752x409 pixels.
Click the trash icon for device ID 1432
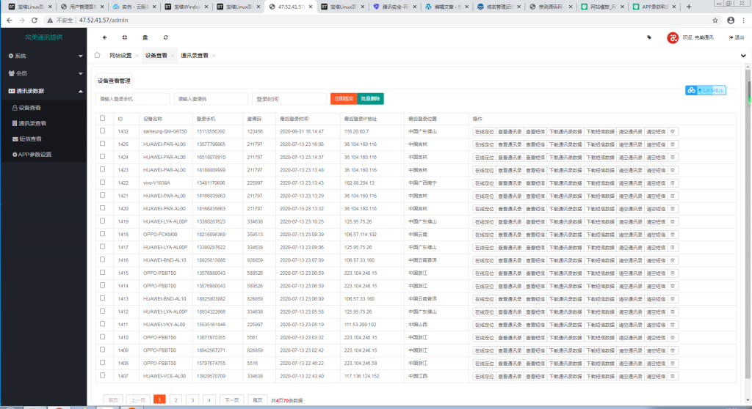pyautogui.click(x=673, y=131)
